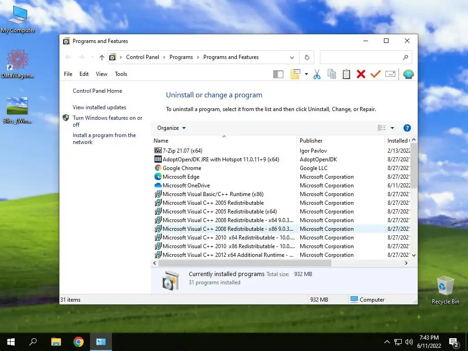
Task: Click View installed updates link
Action: 99,107
